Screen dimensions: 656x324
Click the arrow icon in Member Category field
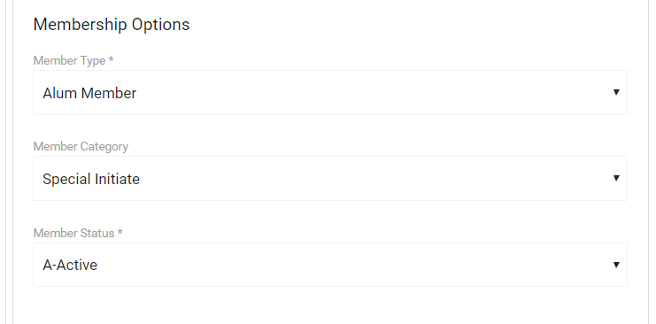coord(616,178)
